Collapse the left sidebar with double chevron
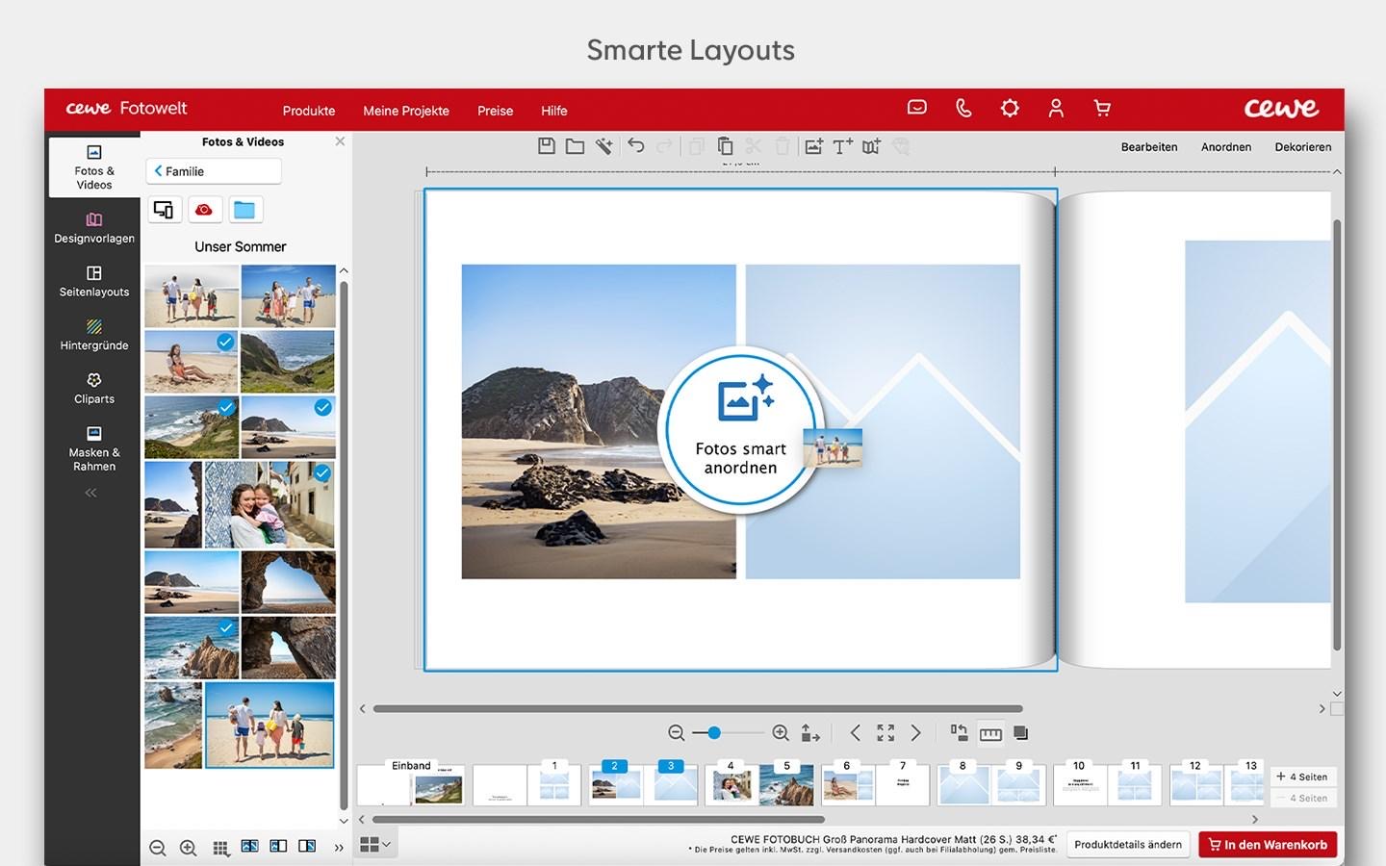This screenshot has width=1386, height=866. [90, 493]
